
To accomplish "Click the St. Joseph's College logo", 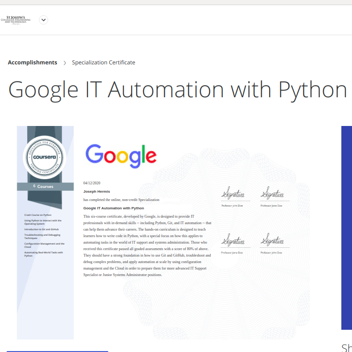I will pos(16,20).
